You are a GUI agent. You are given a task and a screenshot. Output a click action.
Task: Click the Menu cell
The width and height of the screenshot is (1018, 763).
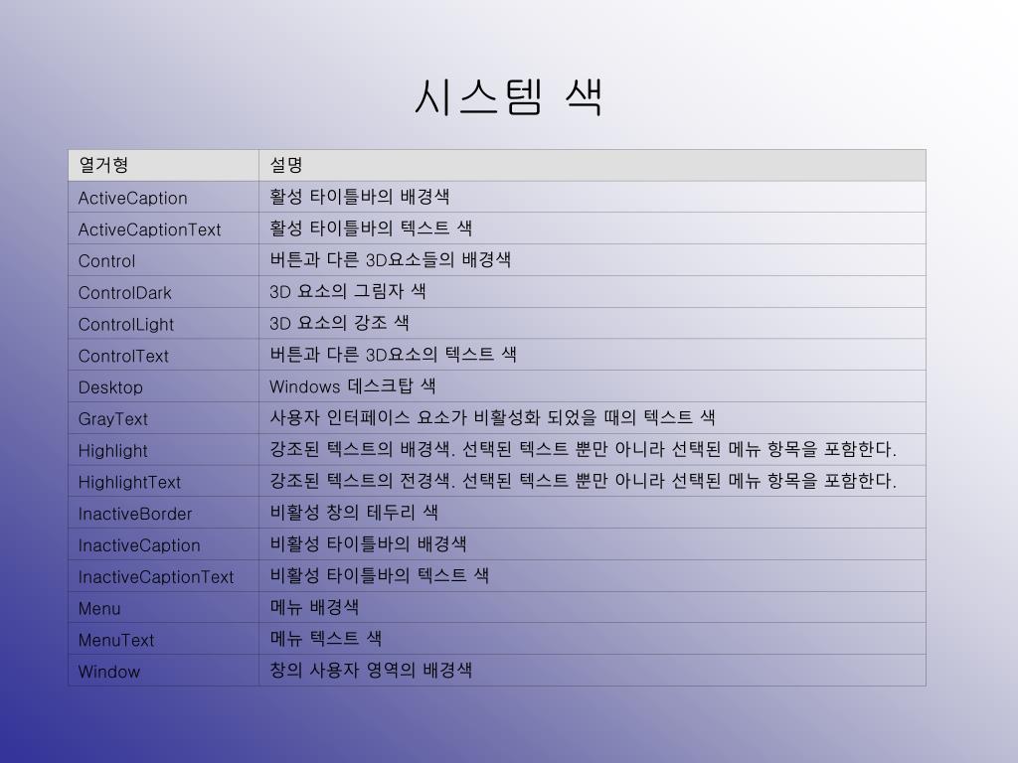click(164, 607)
